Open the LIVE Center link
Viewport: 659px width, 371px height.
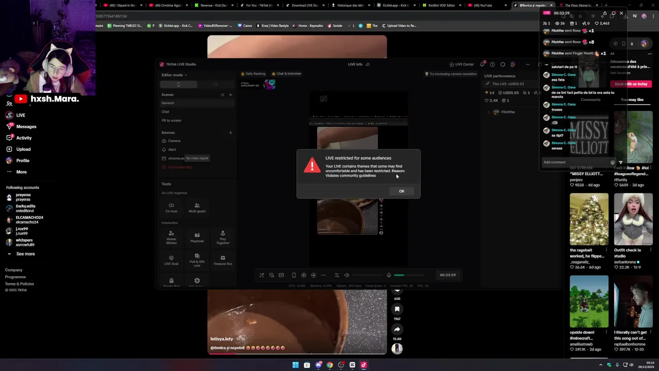point(461,64)
